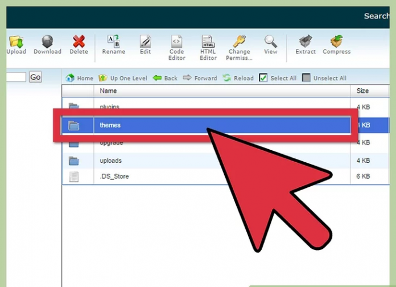Click the Unselect All checkbox

click(x=307, y=78)
